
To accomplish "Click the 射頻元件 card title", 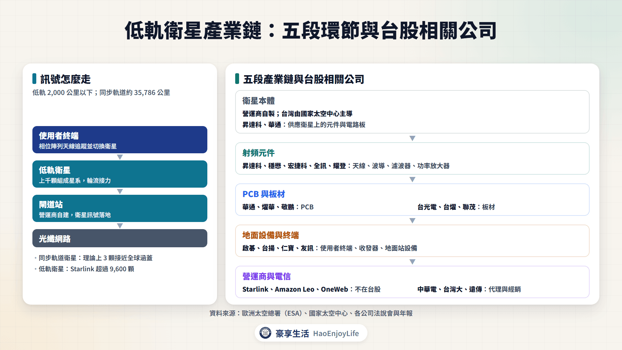I will (x=259, y=153).
